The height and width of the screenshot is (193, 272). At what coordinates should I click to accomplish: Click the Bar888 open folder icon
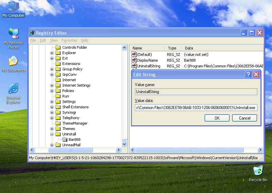coord(65,139)
